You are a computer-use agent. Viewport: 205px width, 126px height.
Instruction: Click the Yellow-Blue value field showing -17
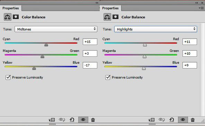click(x=90, y=65)
